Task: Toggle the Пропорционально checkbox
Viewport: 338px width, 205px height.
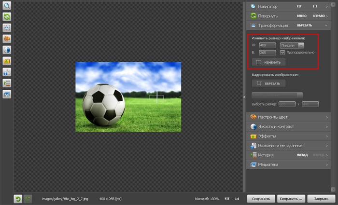Action: (283, 52)
